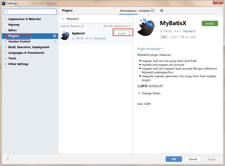Image resolution: width=225 pixels, height=166 pixels.
Task: Expand Languages & Frameworks arrow
Action: [x=6, y=53]
